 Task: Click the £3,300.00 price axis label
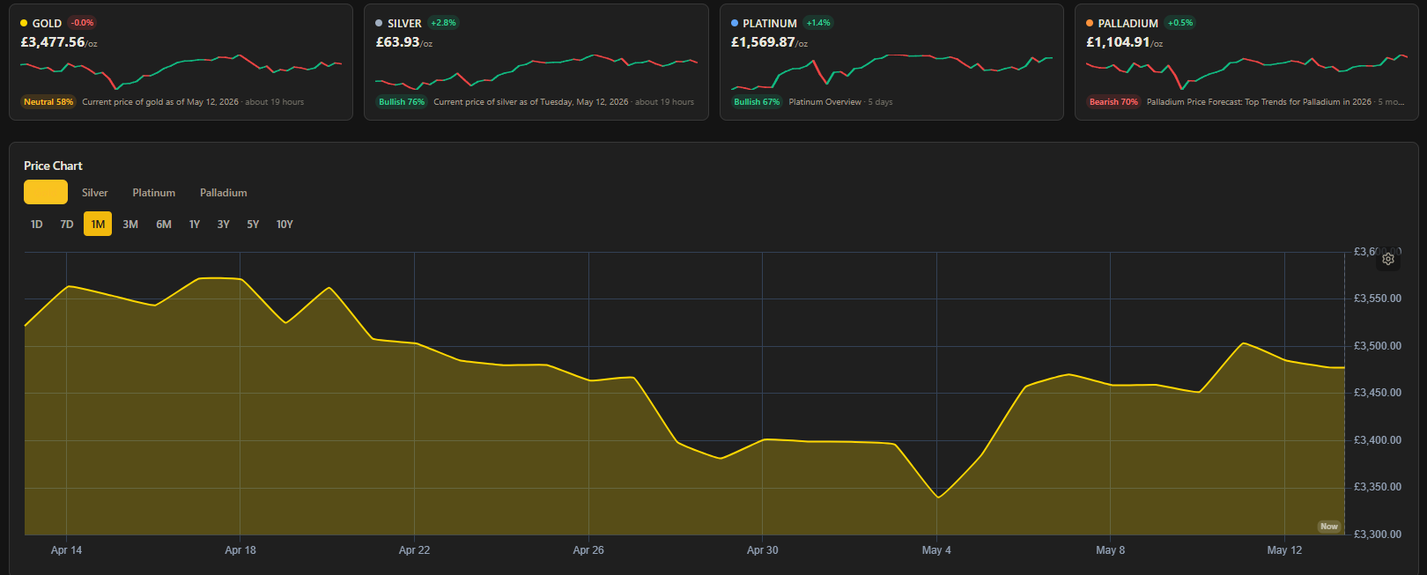click(1378, 534)
